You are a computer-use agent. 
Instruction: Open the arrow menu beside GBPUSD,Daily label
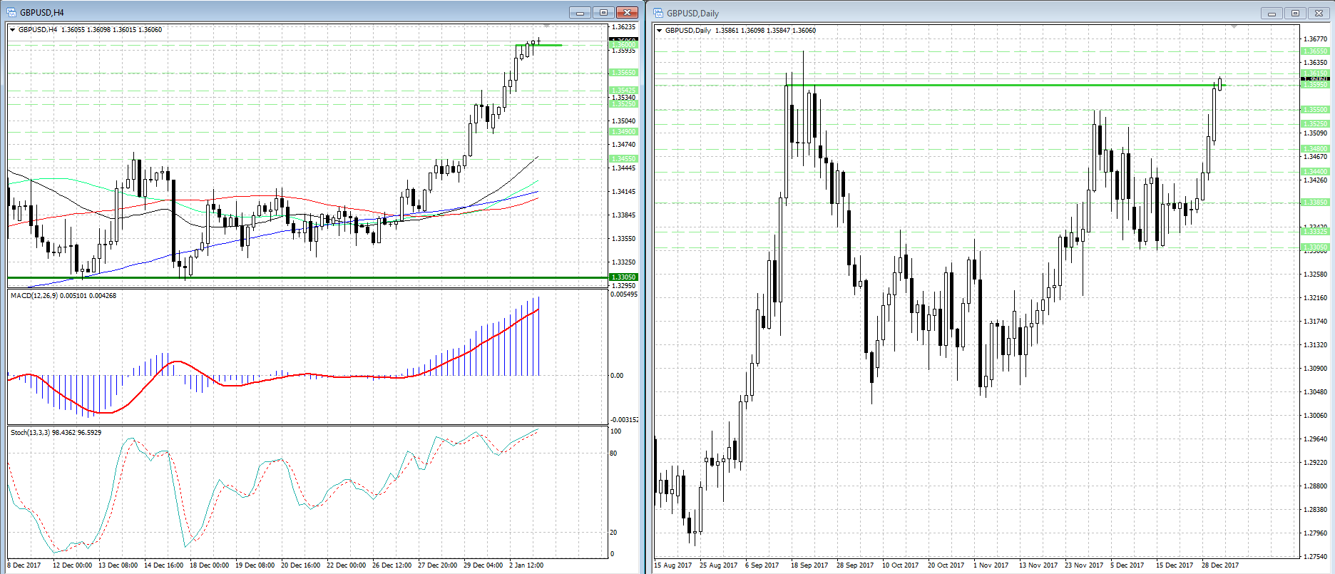660,31
